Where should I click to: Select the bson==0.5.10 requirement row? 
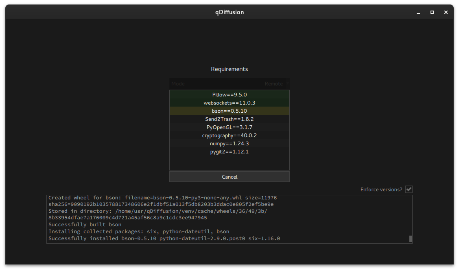pyautogui.click(x=229, y=111)
